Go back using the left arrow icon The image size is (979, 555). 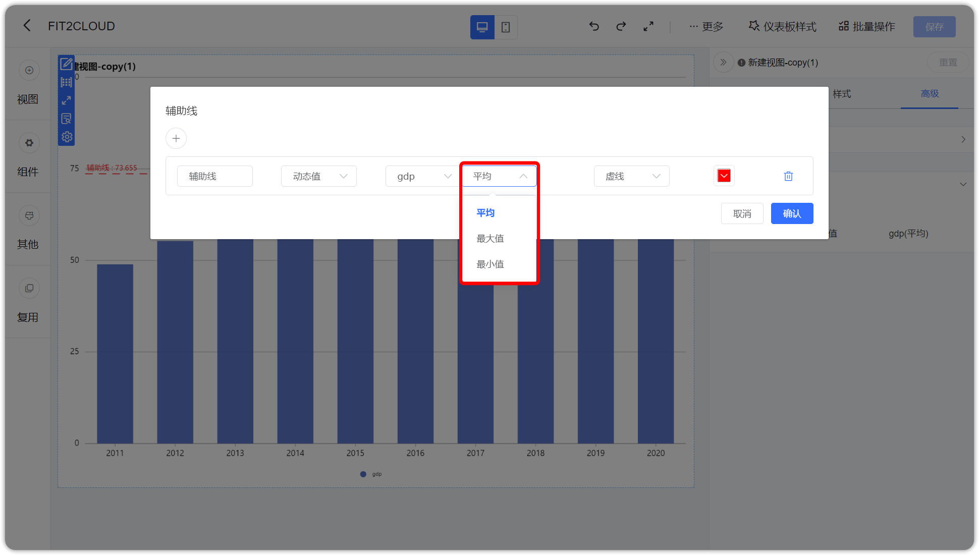point(27,26)
